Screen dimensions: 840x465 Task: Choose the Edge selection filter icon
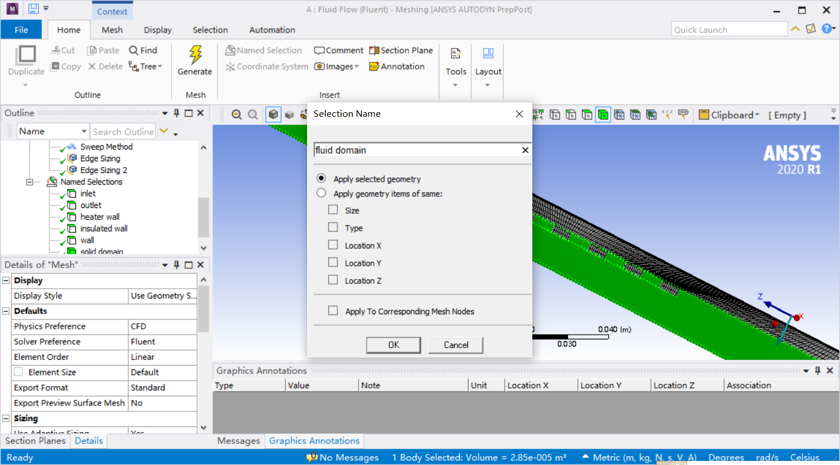pyautogui.click(x=571, y=115)
